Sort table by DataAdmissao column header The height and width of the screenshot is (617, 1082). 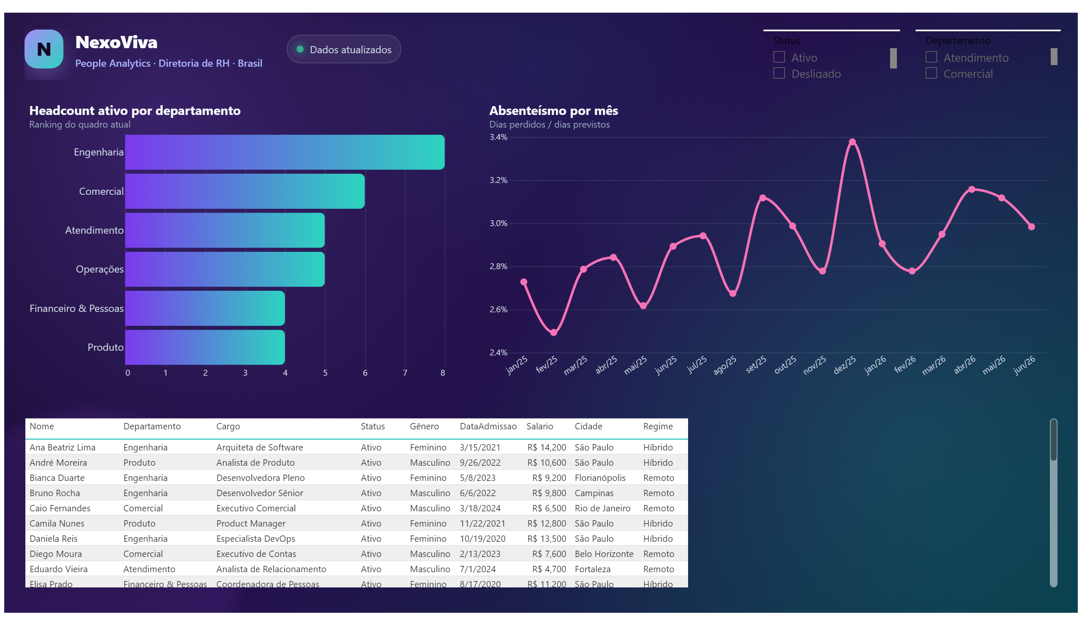tap(488, 426)
